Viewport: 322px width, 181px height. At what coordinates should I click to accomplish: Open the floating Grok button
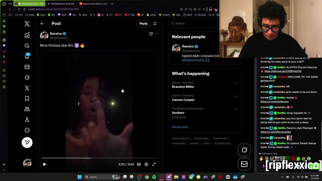click(x=244, y=150)
